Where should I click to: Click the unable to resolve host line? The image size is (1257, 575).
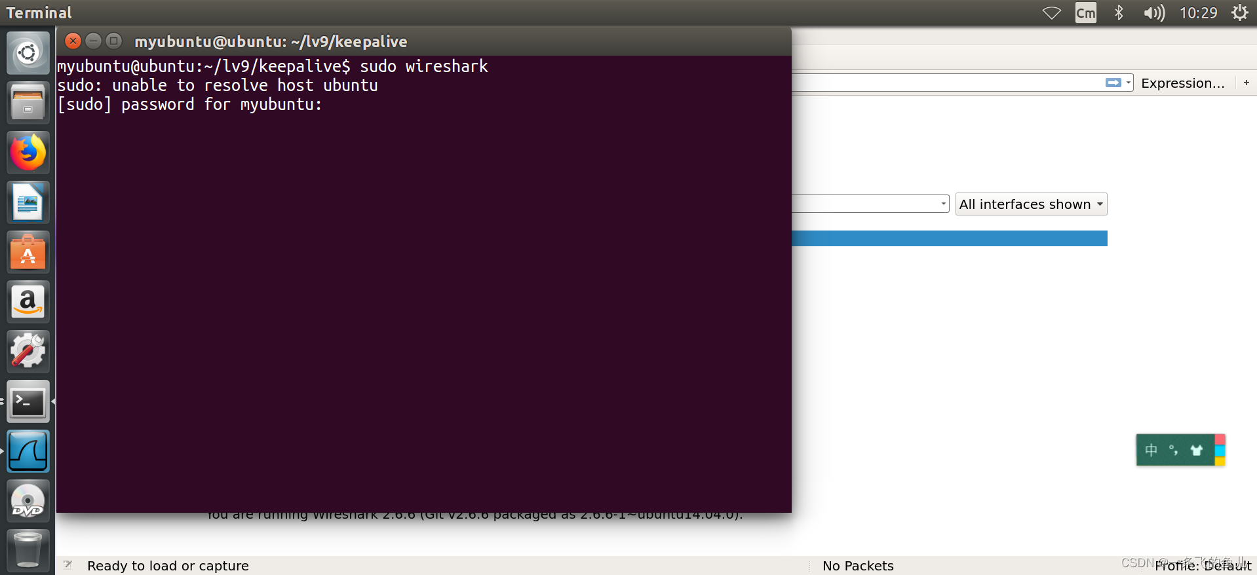[x=217, y=85]
